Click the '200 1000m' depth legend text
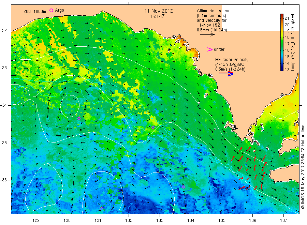Image resolution: width=307 pixels, height=225 pixels. 35,12
